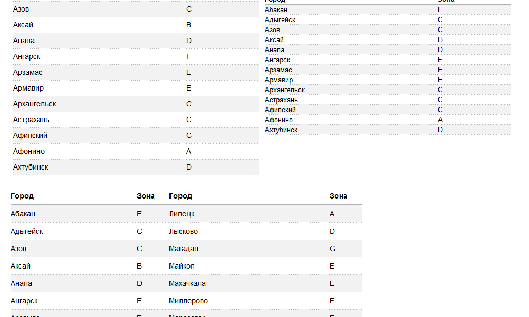Click the leftmost Город header in bottom table
This screenshot has width=529, height=317.
coord(22,196)
